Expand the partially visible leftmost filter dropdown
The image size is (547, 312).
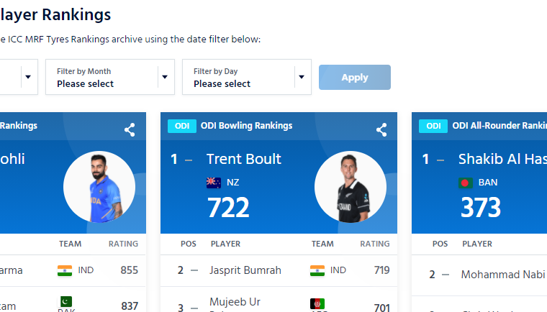(19, 77)
